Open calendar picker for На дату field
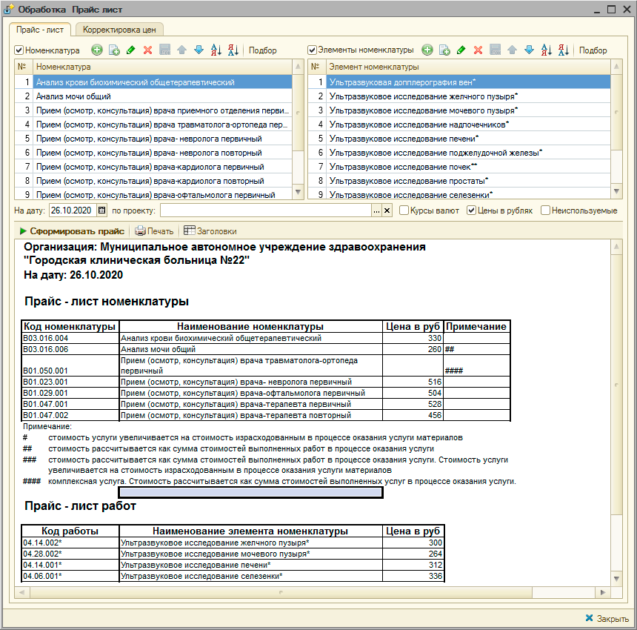This screenshot has width=637, height=630. [x=102, y=210]
